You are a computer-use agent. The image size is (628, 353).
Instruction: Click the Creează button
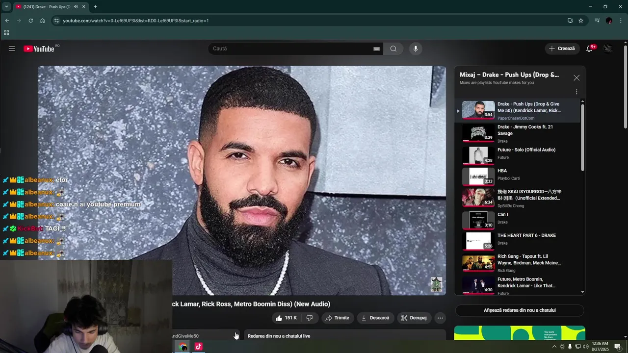click(562, 49)
